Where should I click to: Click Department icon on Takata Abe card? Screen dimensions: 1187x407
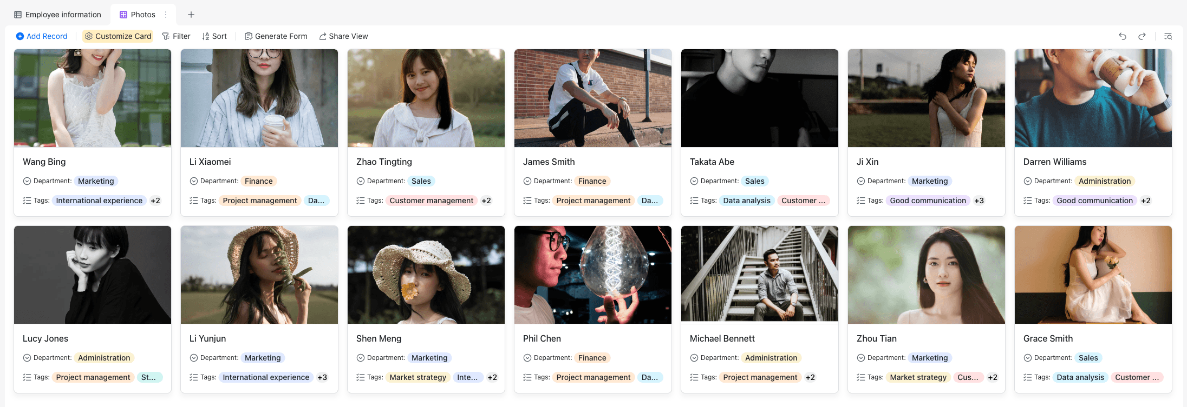tap(694, 181)
